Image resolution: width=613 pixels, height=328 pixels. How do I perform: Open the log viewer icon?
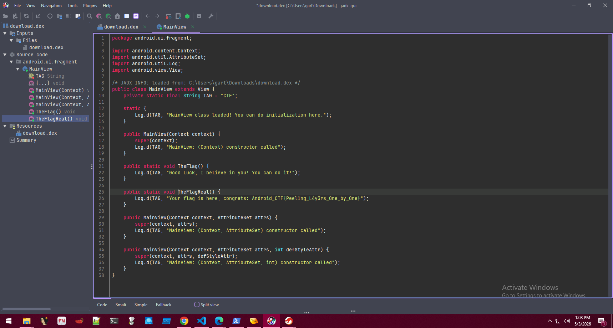pos(199,16)
